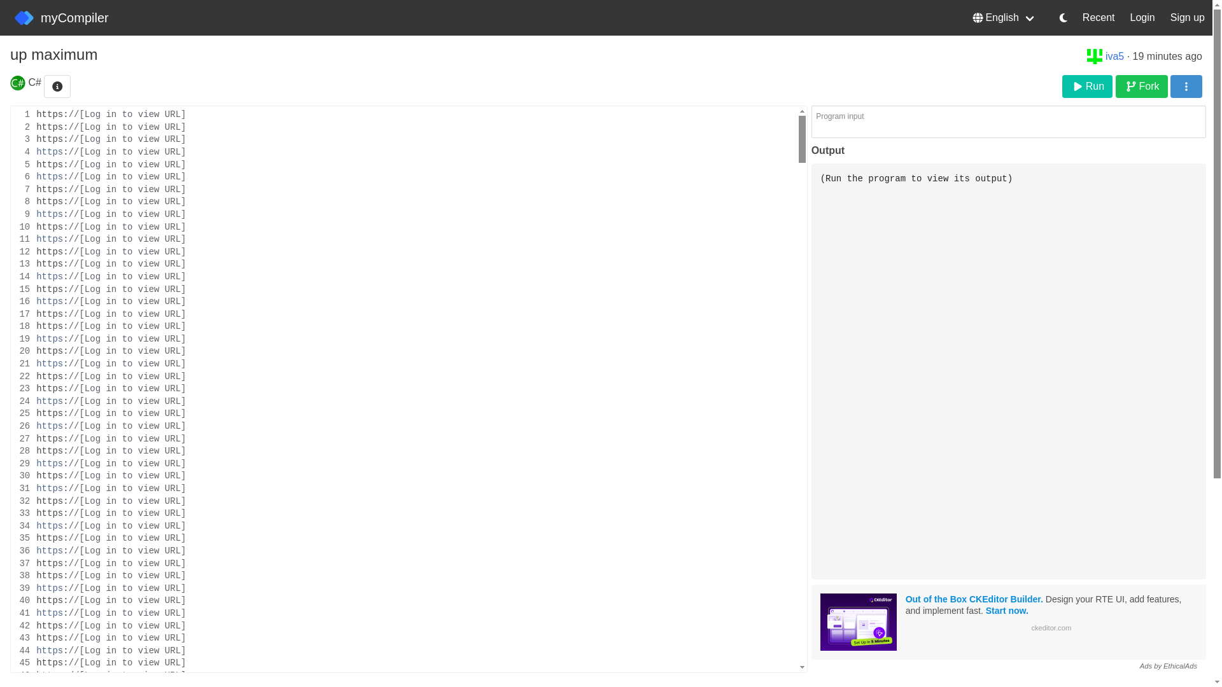Click myCompiler home link text
Viewport: 1222px width, 687px height.
[74, 18]
